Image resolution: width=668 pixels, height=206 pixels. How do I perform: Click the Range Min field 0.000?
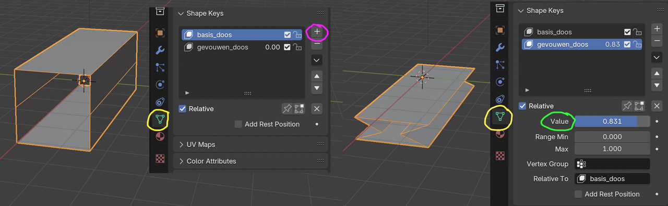click(612, 137)
